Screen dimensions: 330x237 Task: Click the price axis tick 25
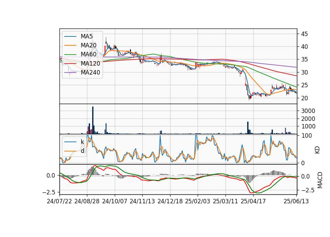click(304, 85)
